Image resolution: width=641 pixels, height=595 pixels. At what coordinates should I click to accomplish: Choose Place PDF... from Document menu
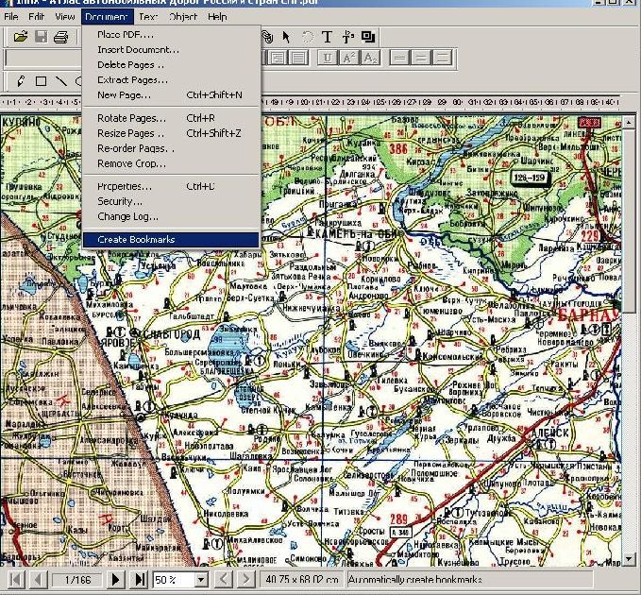pos(171,35)
